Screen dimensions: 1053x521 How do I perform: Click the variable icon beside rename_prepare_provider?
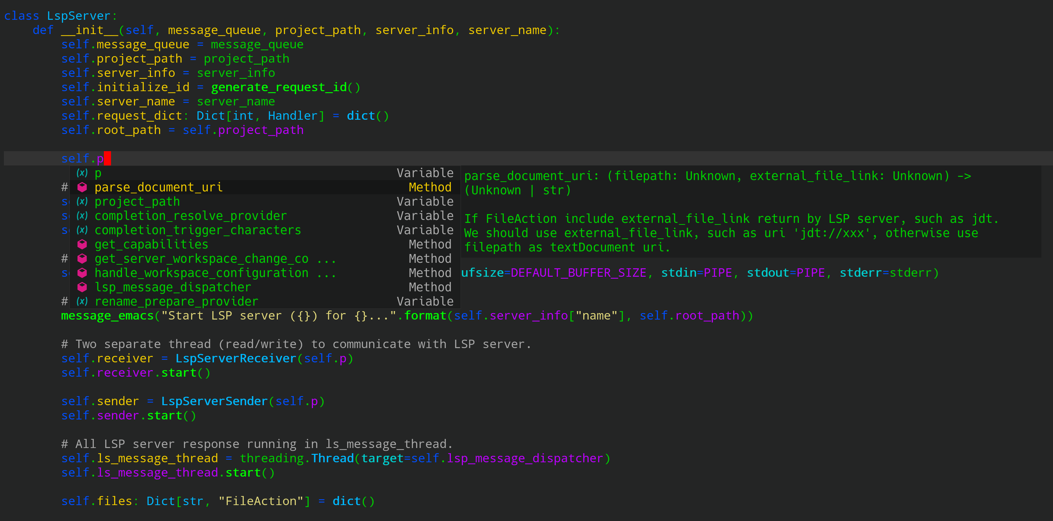(82, 302)
